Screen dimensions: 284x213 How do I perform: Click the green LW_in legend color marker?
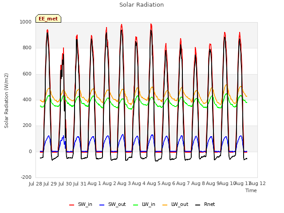pos(136,205)
